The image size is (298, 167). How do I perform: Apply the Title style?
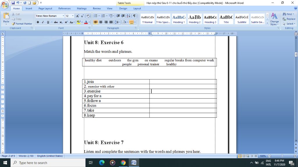pos(226,19)
